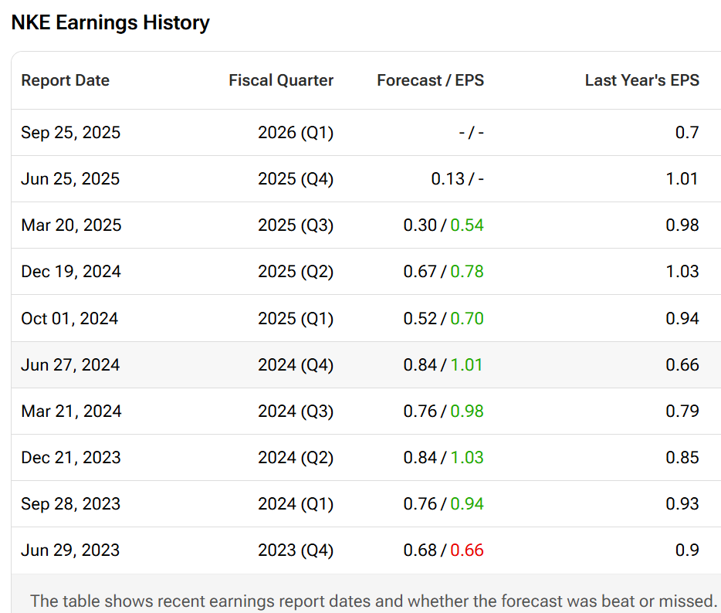Click the report date 'Jun 25, 2025'
The height and width of the screenshot is (613, 721).
(x=70, y=179)
